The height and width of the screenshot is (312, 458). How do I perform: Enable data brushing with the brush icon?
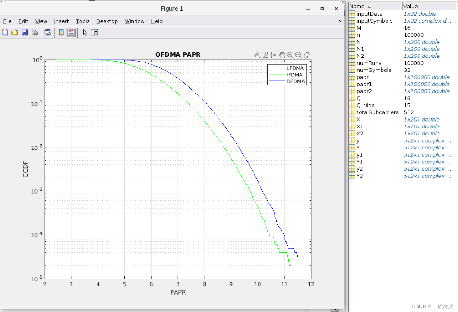point(266,55)
